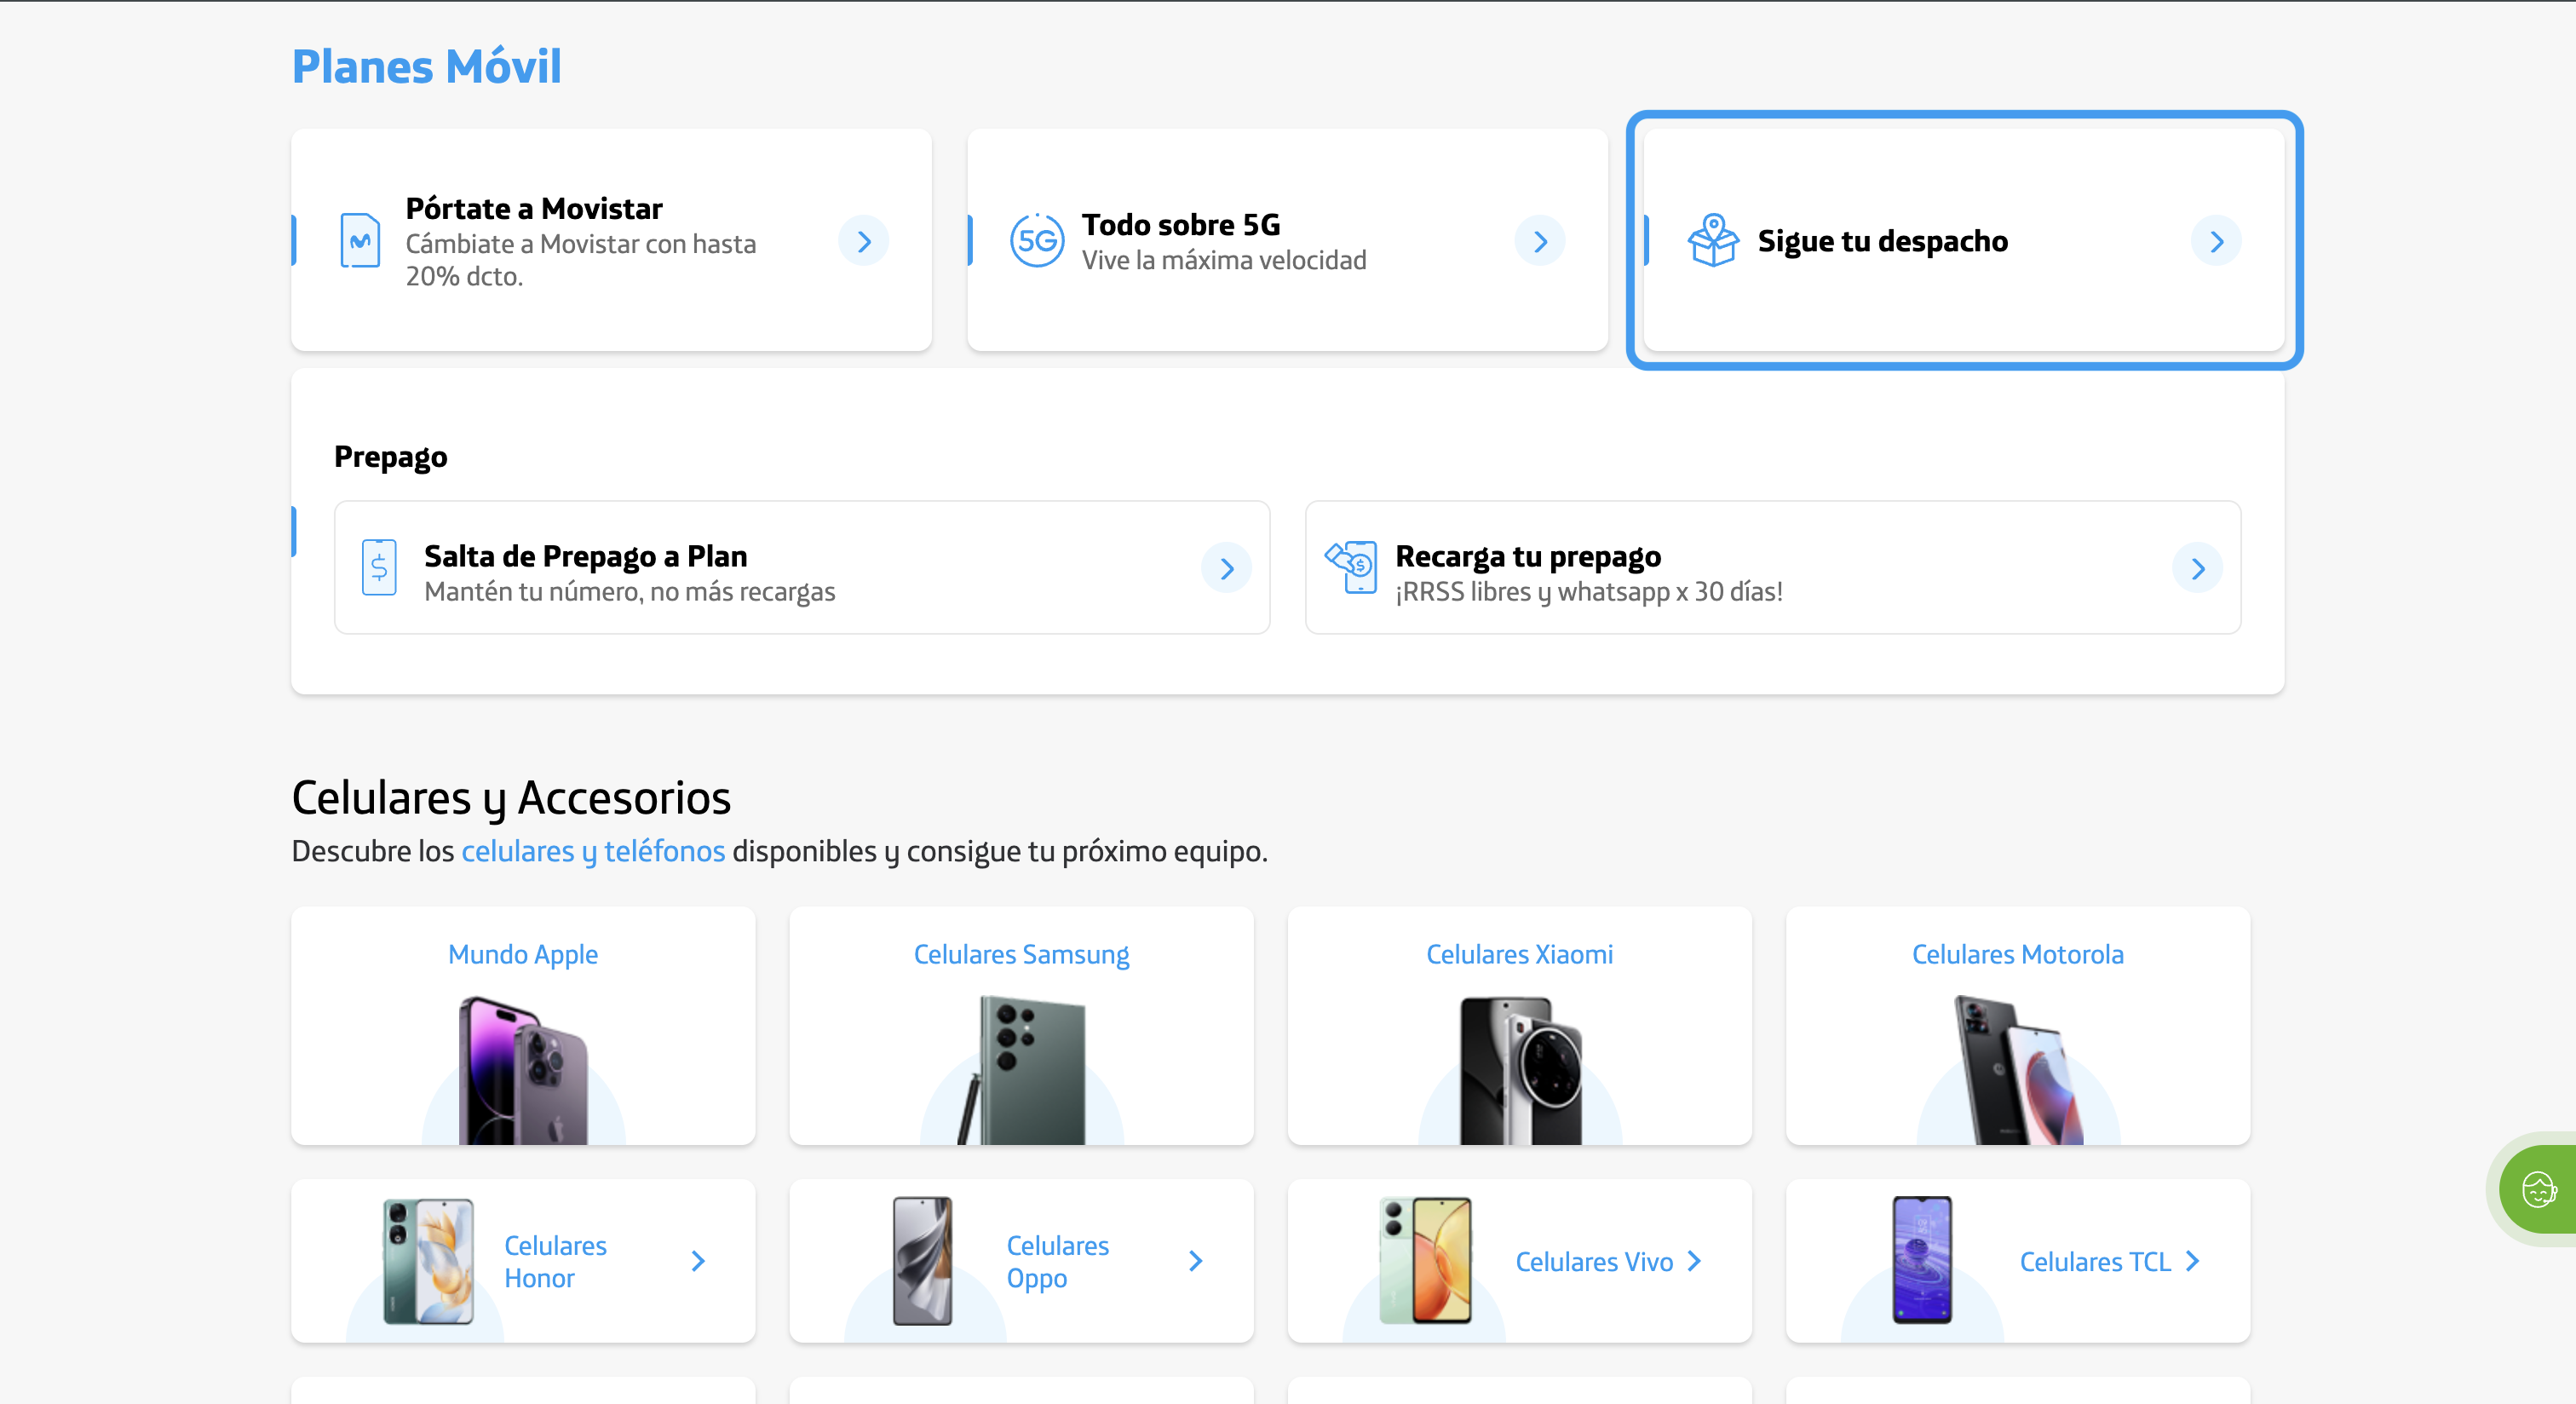Open the chevron next to Celulares TCL
2576x1404 pixels.
pos(2193,1261)
